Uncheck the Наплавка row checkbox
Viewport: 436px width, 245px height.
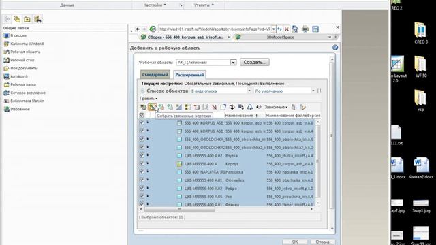tap(142, 171)
